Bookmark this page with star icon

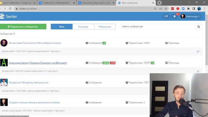coord(166,9)
